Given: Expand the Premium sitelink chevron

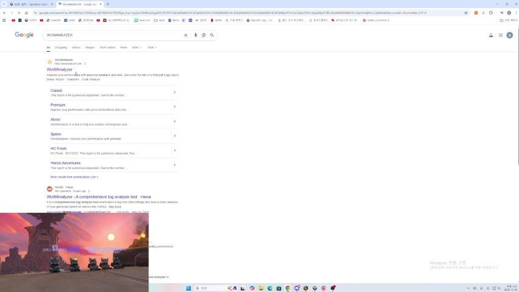Looking at the screenshot, I should [x=175, y=106].
